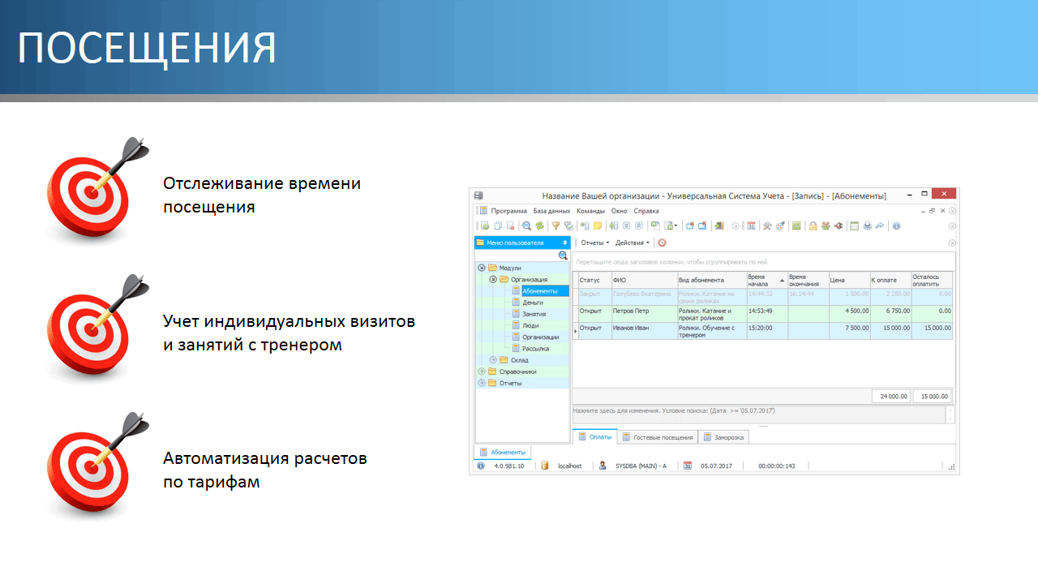Expand the Справочники tree node

pos(481,371)
